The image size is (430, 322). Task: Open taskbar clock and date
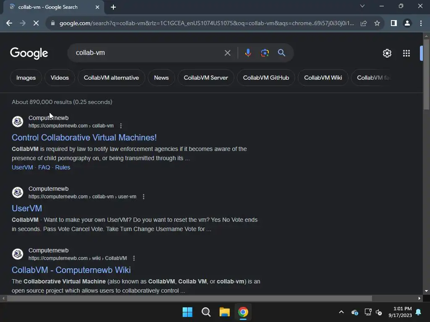pyautogui.click(x=400, y=312)
